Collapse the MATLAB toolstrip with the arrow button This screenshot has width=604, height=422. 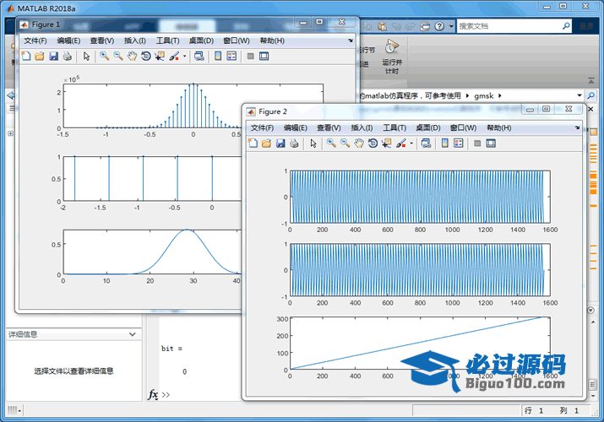[x=590, y=80]
